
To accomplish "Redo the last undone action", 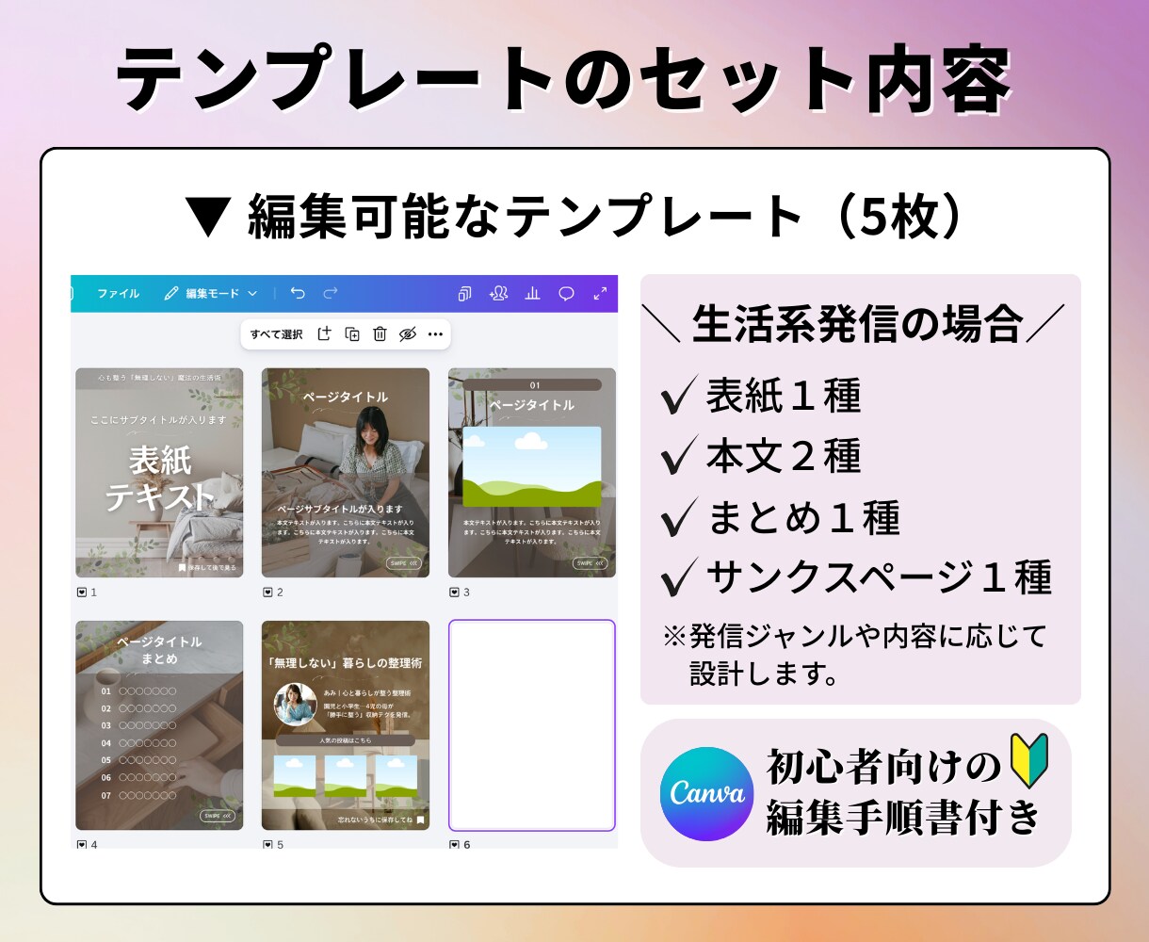I will 330,294.
